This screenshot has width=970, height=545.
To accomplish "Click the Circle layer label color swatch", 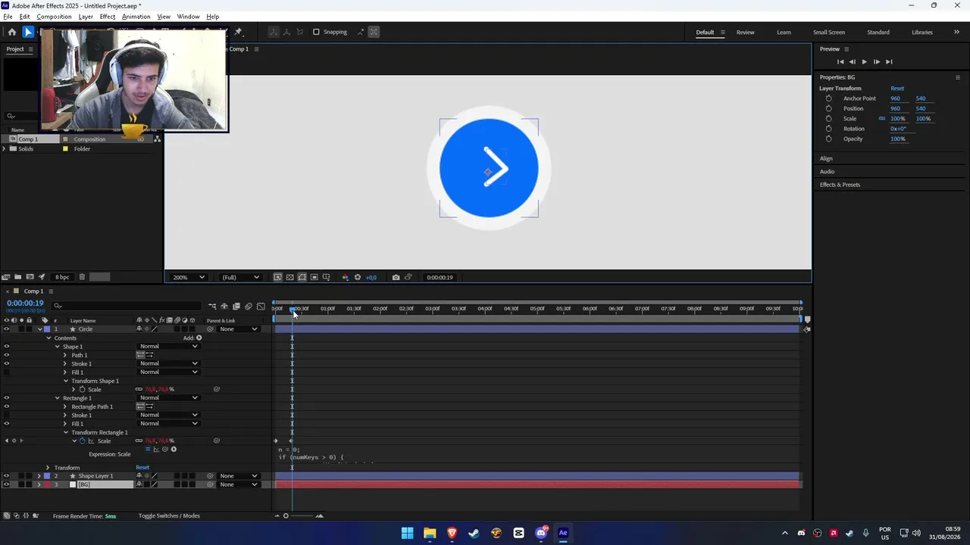I will point(47,329).
